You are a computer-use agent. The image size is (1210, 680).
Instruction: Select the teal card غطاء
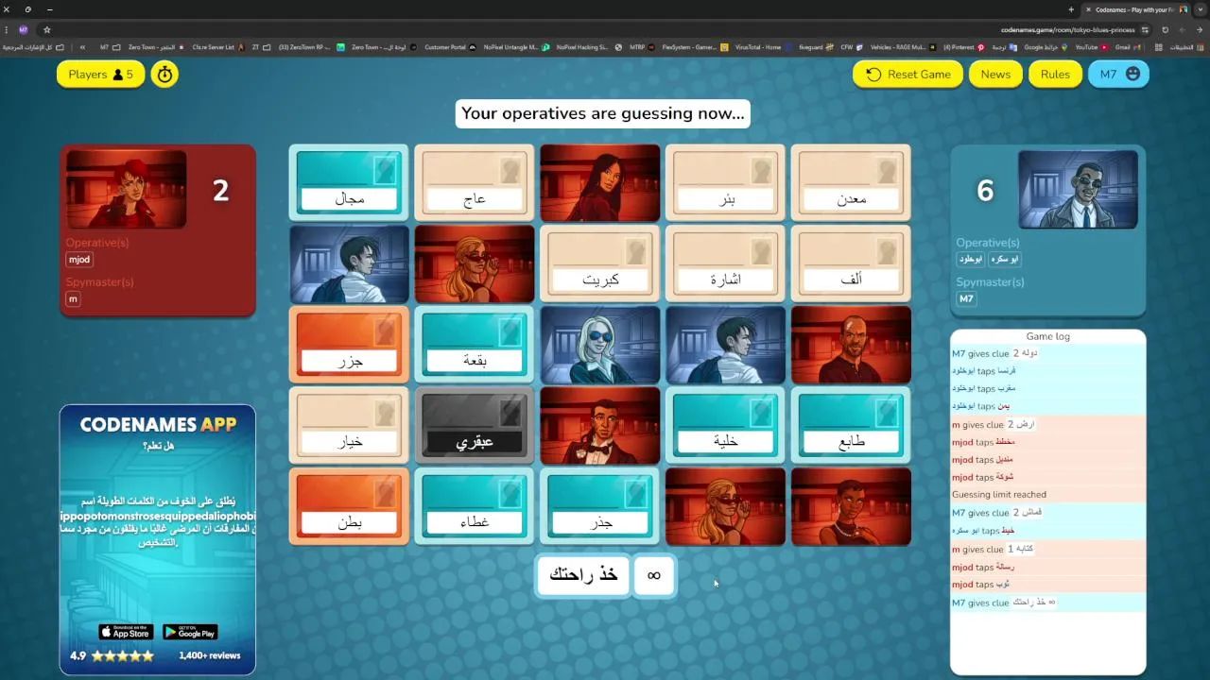[x=475, y=506]
